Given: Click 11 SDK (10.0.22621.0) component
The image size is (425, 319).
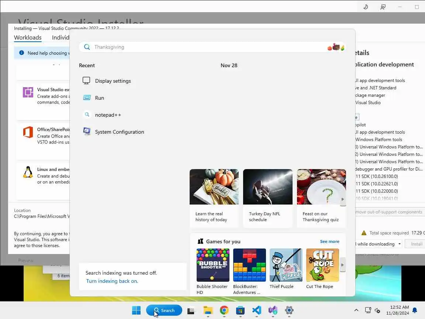Looking at the screenshot, I should (377, 183).
